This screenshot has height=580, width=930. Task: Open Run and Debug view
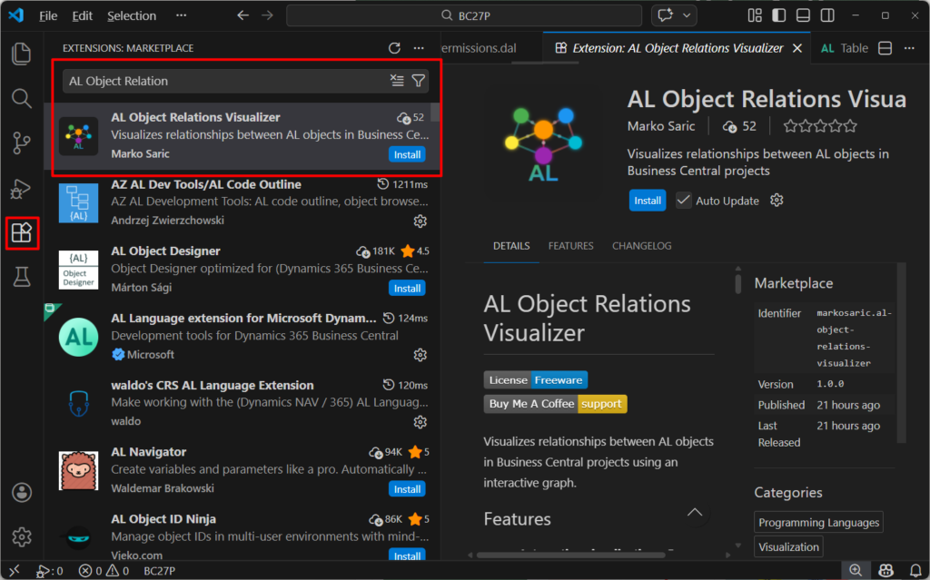[22, 189]
